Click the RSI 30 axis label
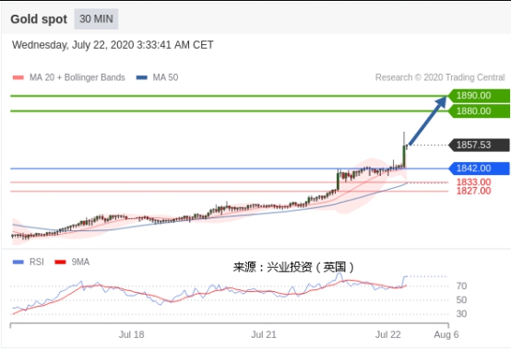 tap(461, 314)
